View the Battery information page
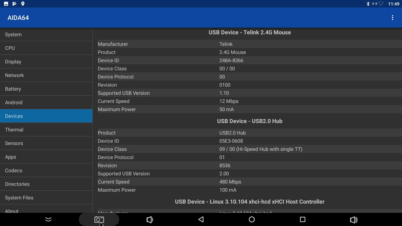Viewport: 402px width, 226px height. [x=46, y=89]
